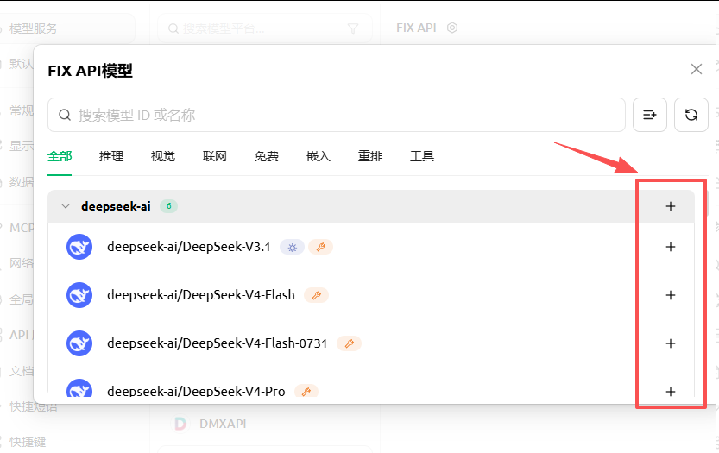Click the DeepSeek logo of DeepSeek-V4-Pro

tap(79, 388)
